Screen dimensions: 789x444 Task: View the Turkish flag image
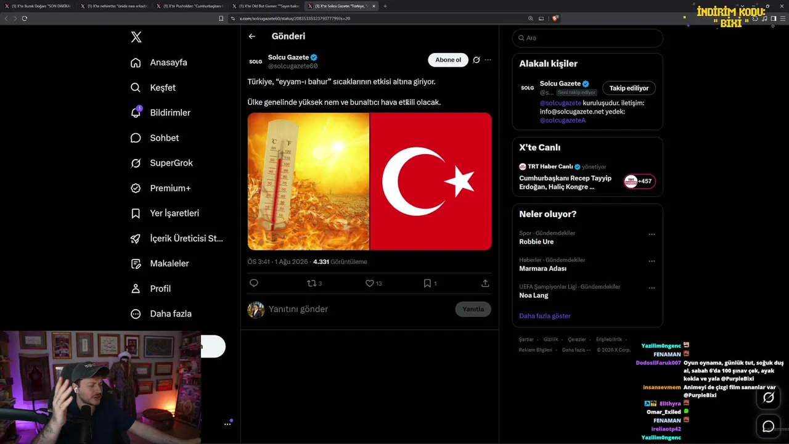pos(431,181)
